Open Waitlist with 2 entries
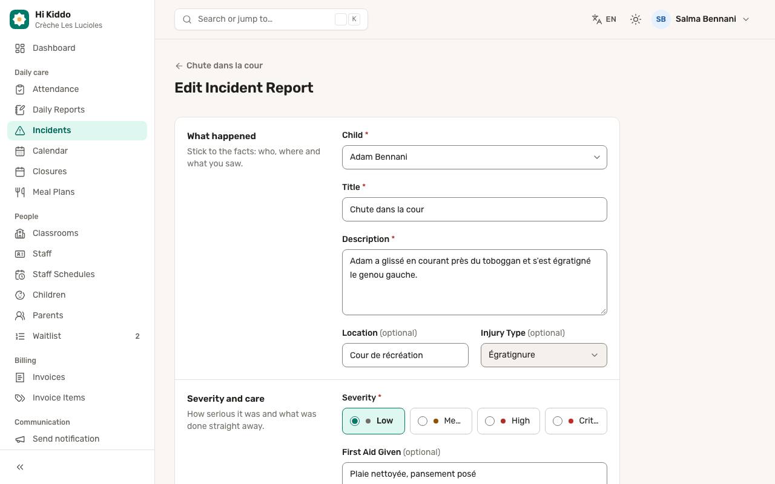The height and width of the screenshot is (484, 775). 77,336
